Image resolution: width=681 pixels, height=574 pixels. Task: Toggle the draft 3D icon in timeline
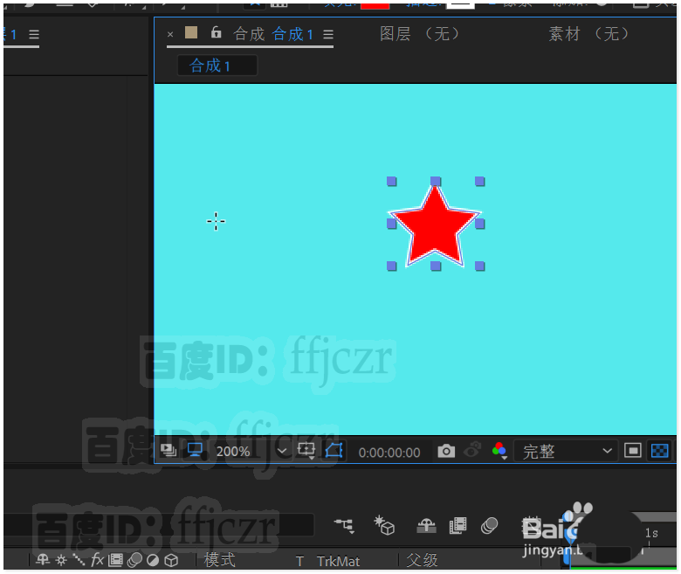[384, 525]
